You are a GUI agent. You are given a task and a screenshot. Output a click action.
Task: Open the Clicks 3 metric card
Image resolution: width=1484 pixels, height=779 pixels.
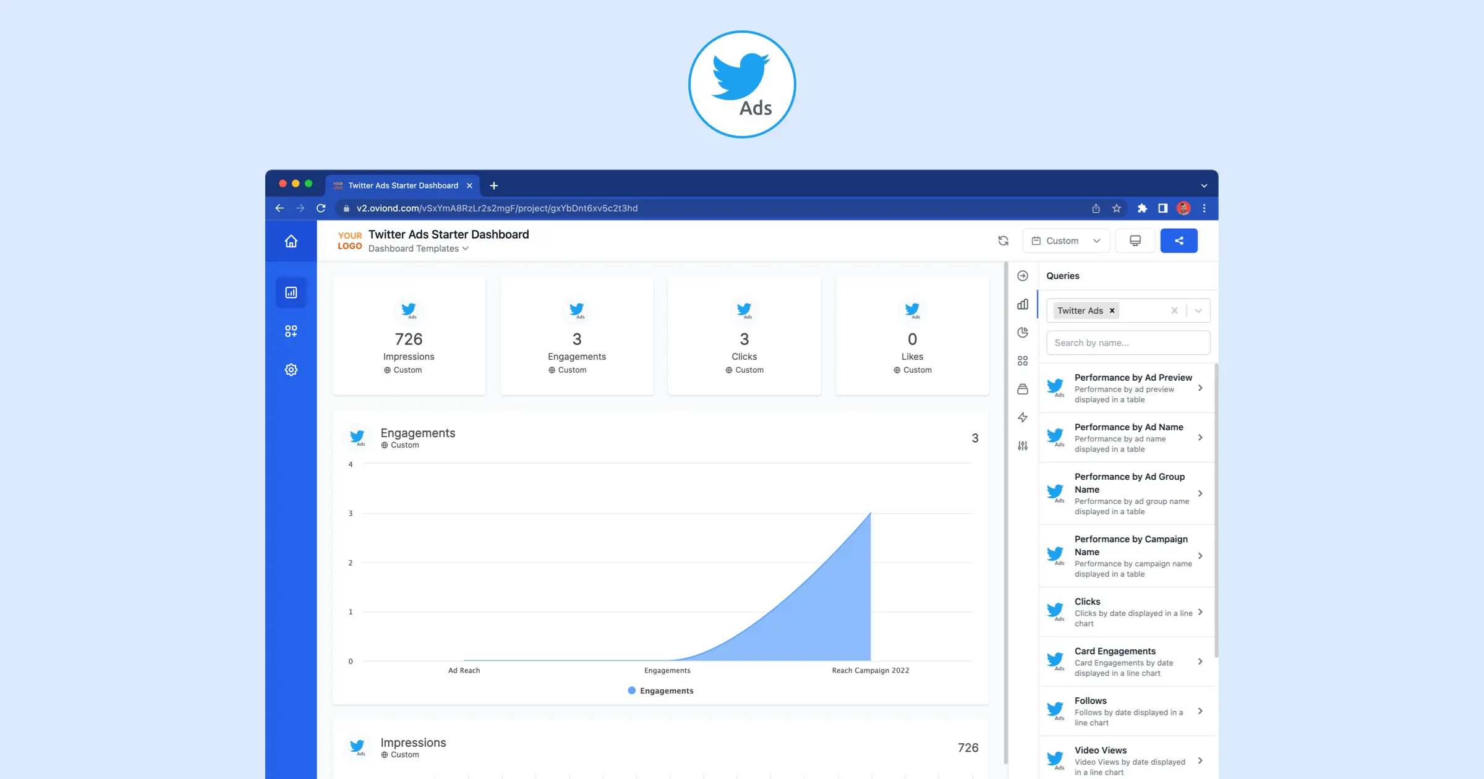(x=744, y=336)
